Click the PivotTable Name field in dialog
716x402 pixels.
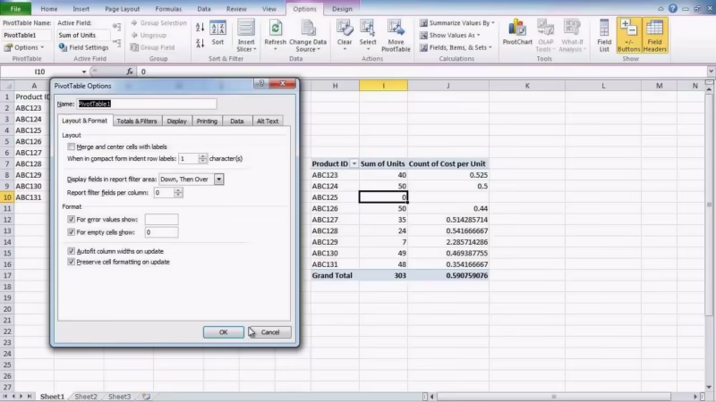coord(147,104)
